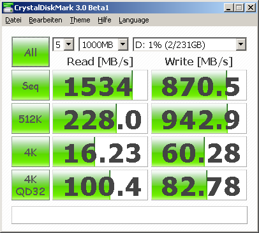Screen dimensions: 259x233
Task: Click the 4K read result 16.23
Action: (x=100, y=152)
